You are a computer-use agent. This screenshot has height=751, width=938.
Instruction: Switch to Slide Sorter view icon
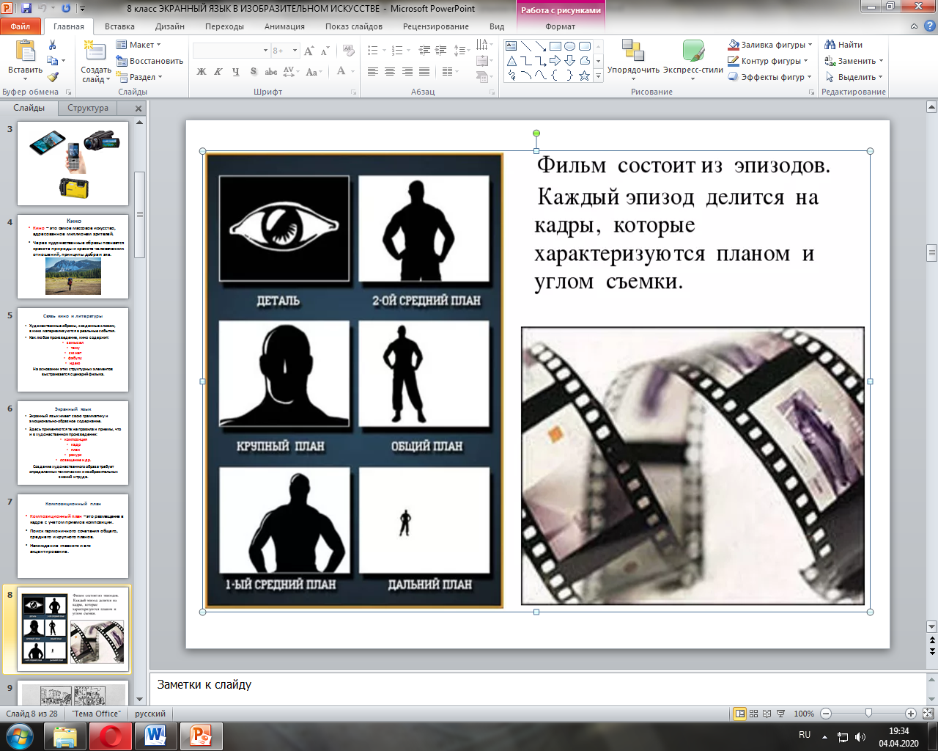754,714
